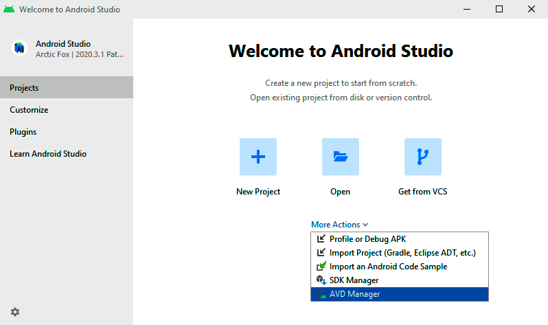Viewport: 548px width, 325px height.
Task: Open the Plugins tab
Action: click(23, 132)
